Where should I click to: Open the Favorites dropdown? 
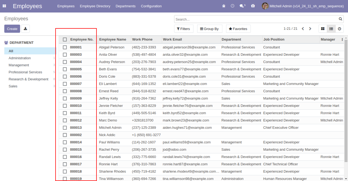tap(238, 29)
